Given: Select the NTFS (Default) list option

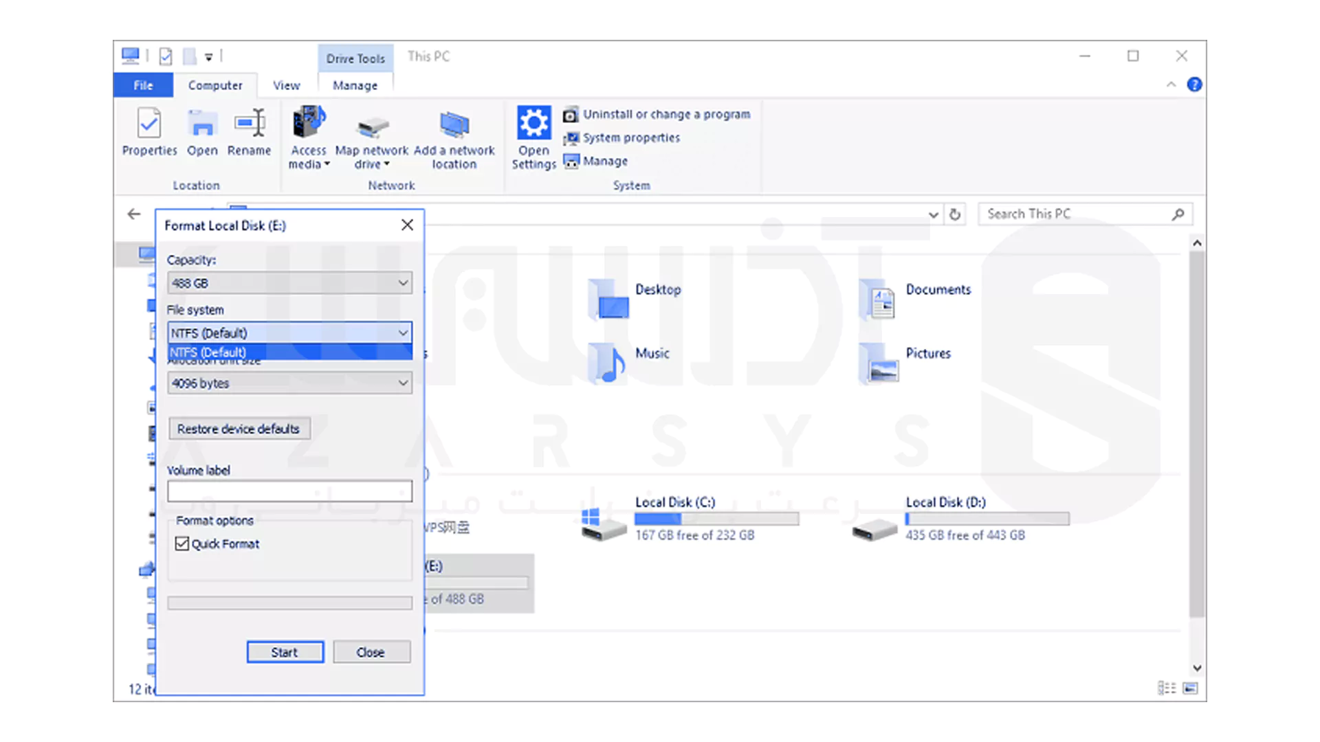Looking at the screenshot, I should click(x=289, y=352).
